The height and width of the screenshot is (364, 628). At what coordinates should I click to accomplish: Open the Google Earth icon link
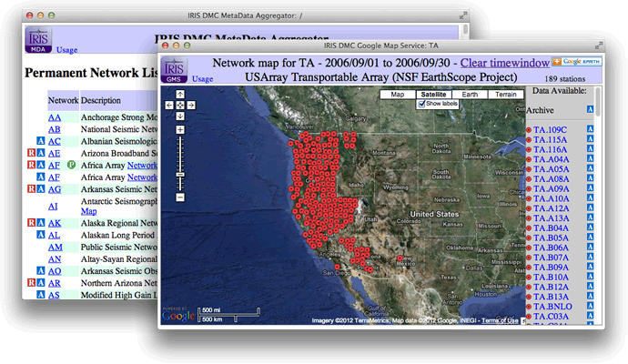(x=577, y=62)
